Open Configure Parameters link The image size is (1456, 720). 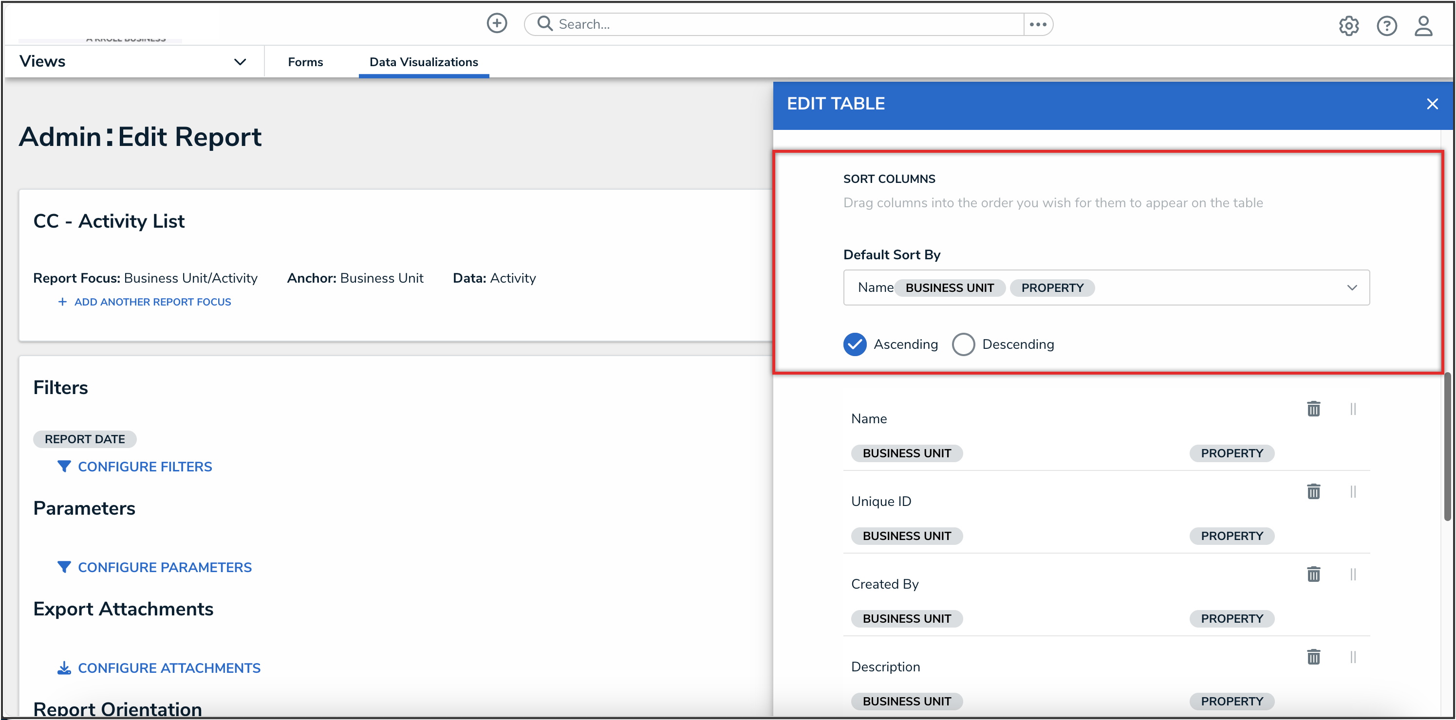click(164, 567)
